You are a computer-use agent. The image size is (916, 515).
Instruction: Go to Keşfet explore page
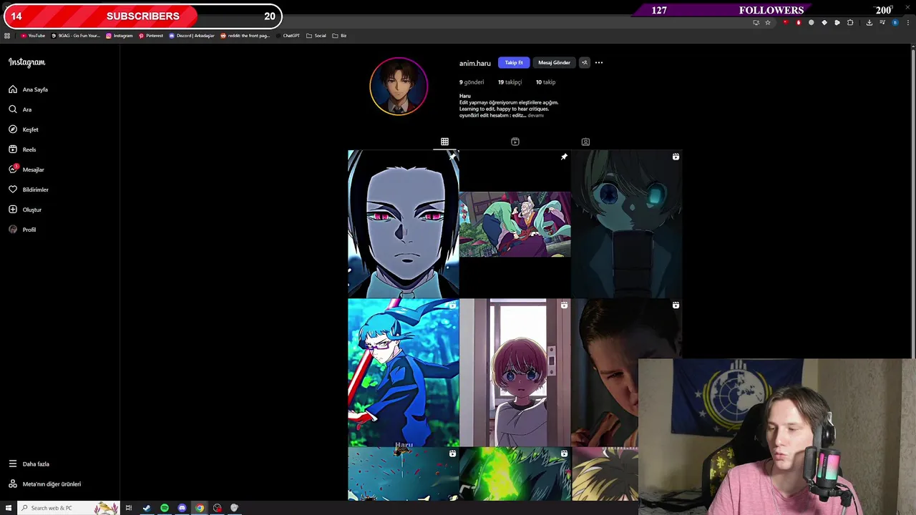coord(24,129)
